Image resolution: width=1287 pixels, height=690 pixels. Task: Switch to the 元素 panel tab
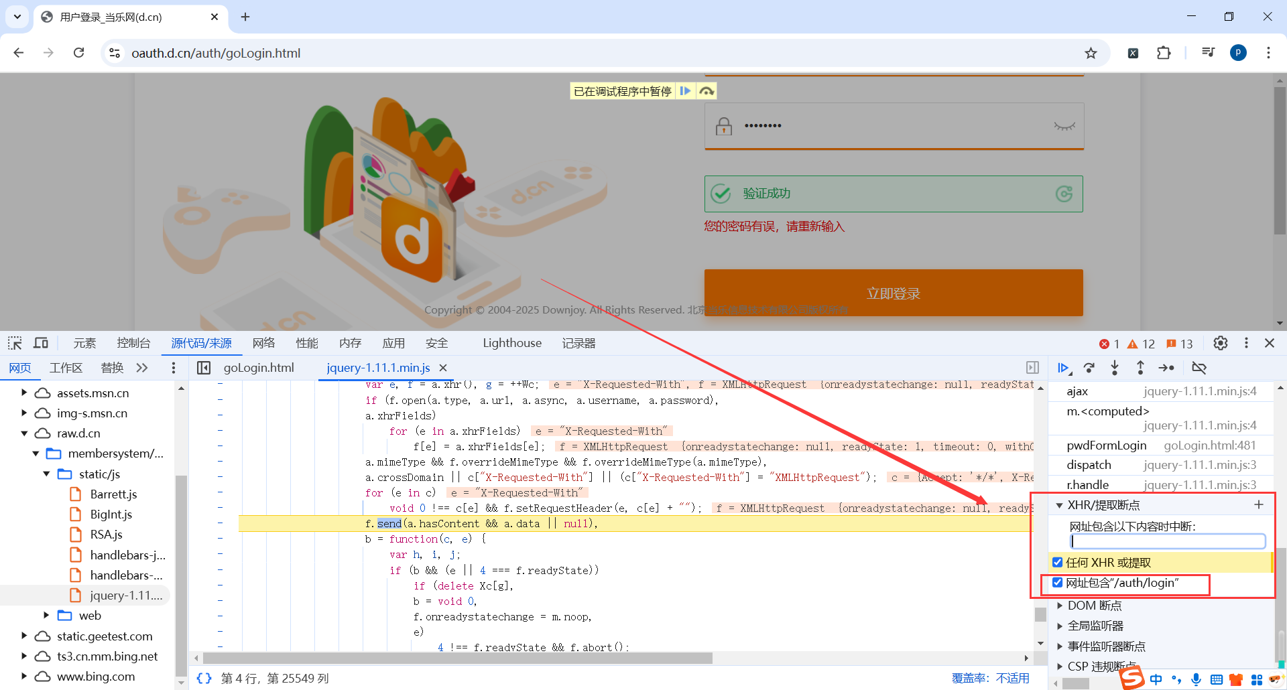pyautogui.click(x=84, y=343)
